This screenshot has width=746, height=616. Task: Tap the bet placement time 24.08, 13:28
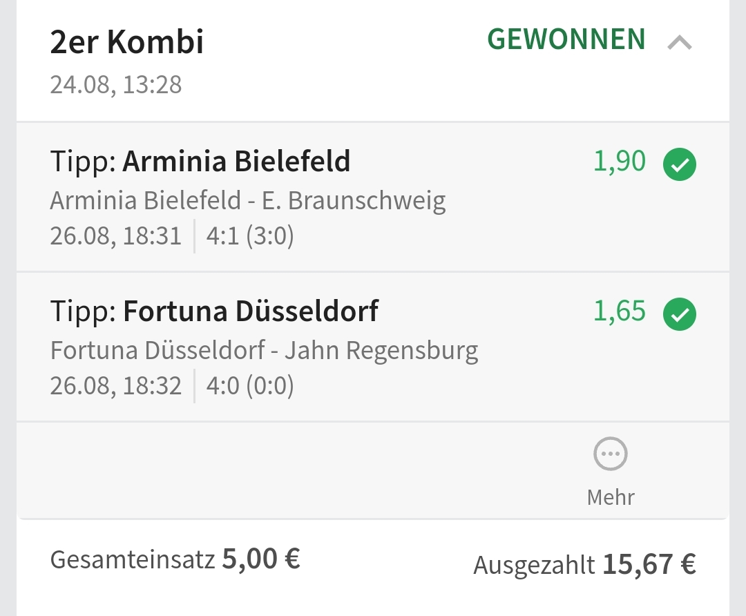pos(116,85)
